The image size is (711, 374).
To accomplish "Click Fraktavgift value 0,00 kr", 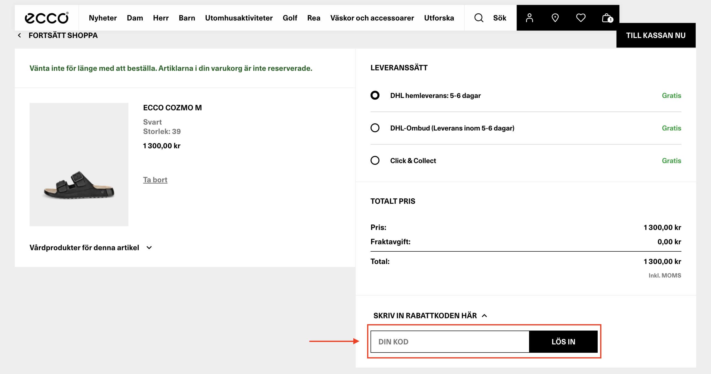I will (x=669, y=242).
